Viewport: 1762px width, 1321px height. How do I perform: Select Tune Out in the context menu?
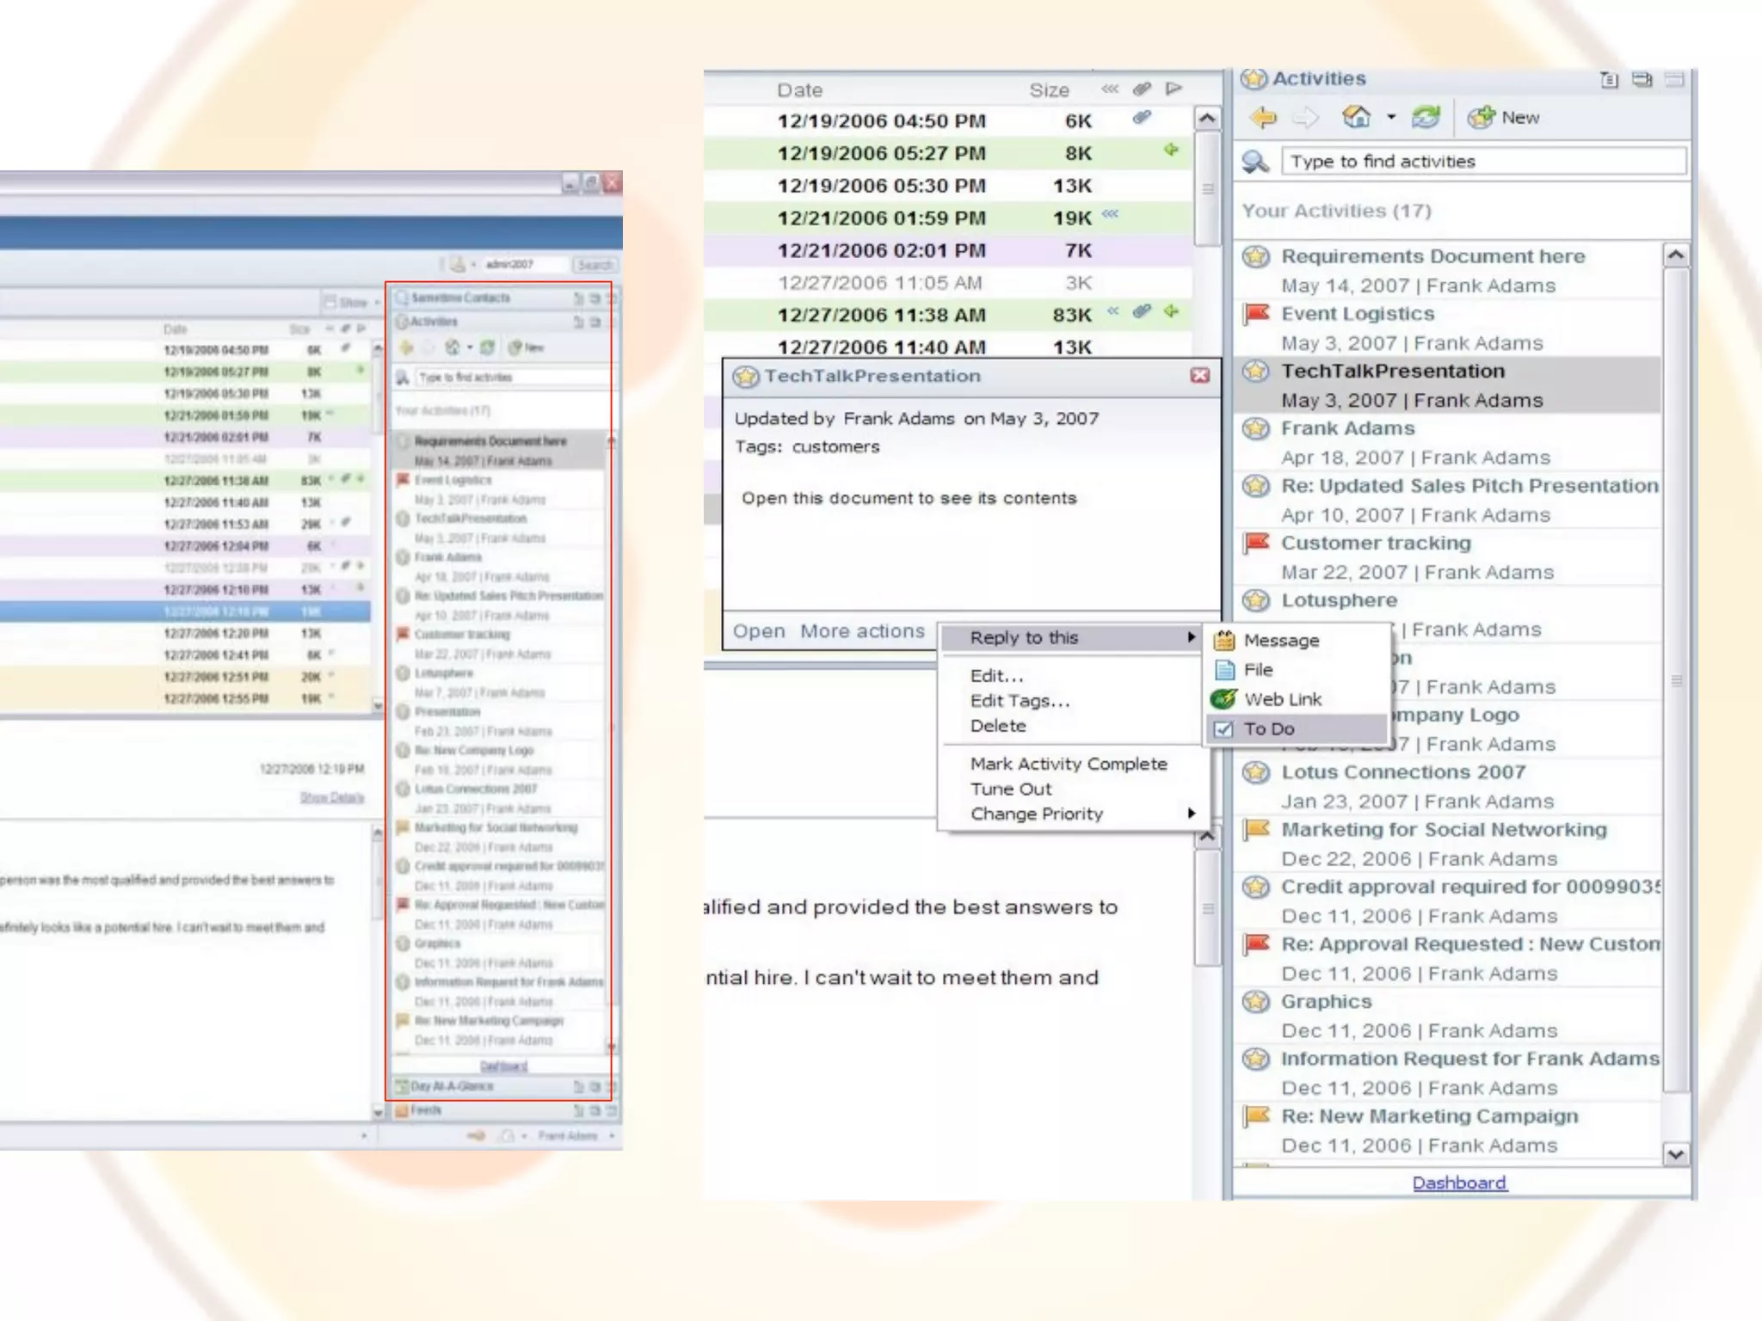point(1011,790)
